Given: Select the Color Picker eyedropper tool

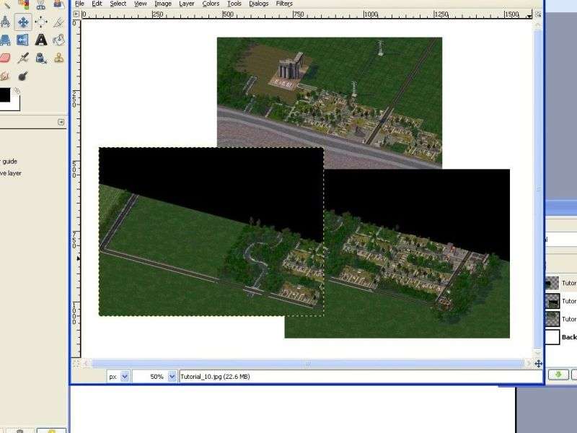Looking at the screenshot, I should click(x=23, y=58).
